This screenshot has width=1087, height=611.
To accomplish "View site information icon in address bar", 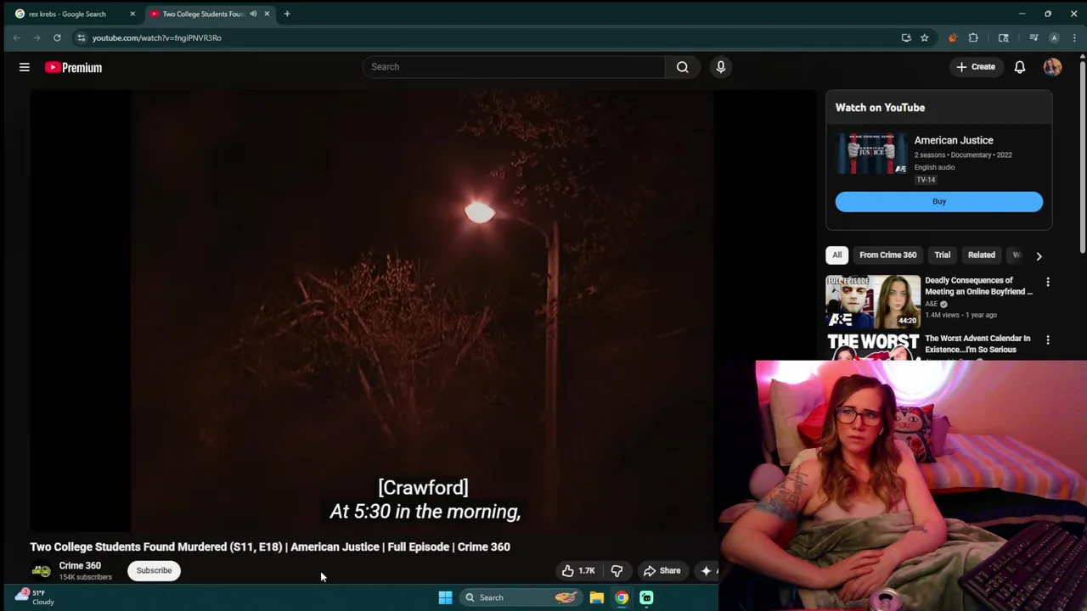I will 81,37.
